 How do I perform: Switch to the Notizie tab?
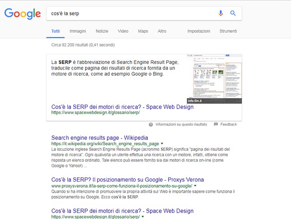102,31
